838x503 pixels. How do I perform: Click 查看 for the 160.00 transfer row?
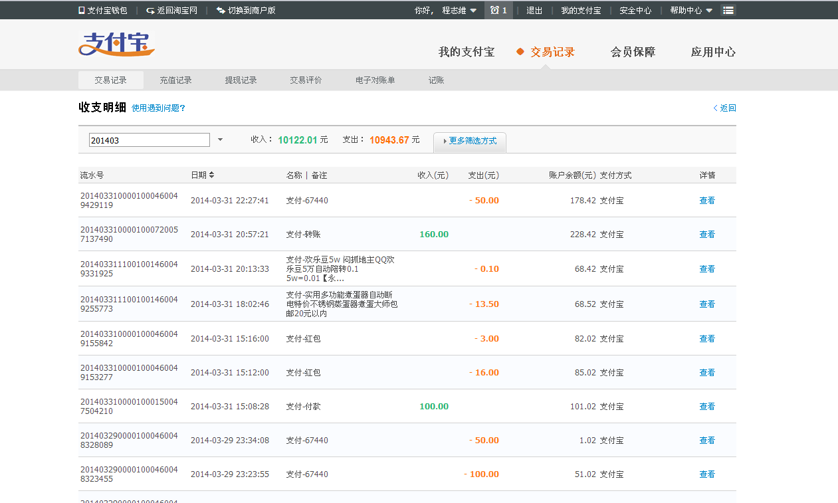click(x=707, y=235)
